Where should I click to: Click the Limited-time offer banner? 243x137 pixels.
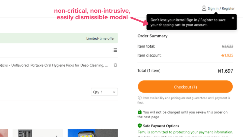coord(100,38)
